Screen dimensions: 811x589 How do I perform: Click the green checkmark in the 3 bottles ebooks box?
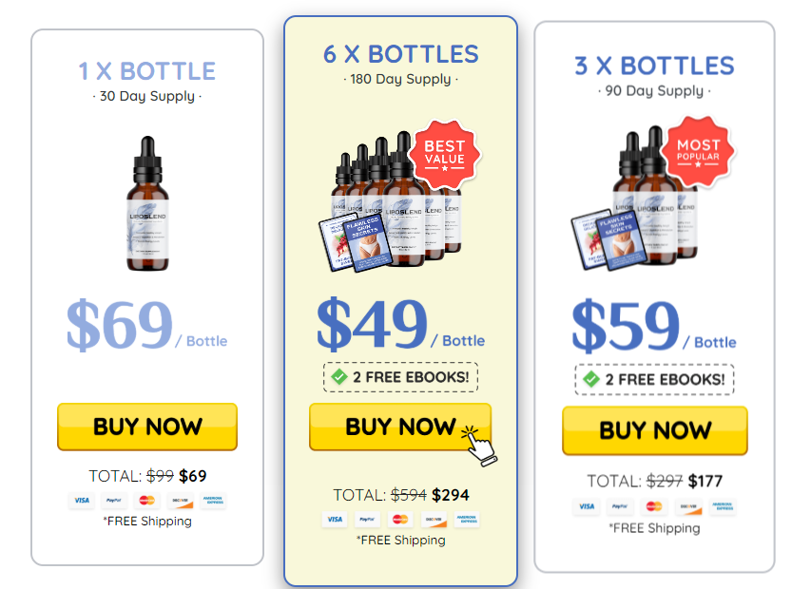591,379
